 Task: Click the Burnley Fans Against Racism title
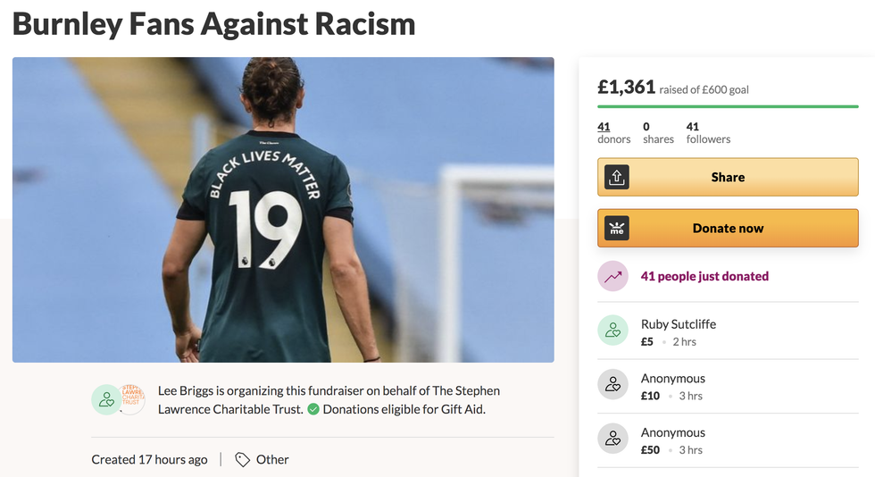(x=214, y=23)
